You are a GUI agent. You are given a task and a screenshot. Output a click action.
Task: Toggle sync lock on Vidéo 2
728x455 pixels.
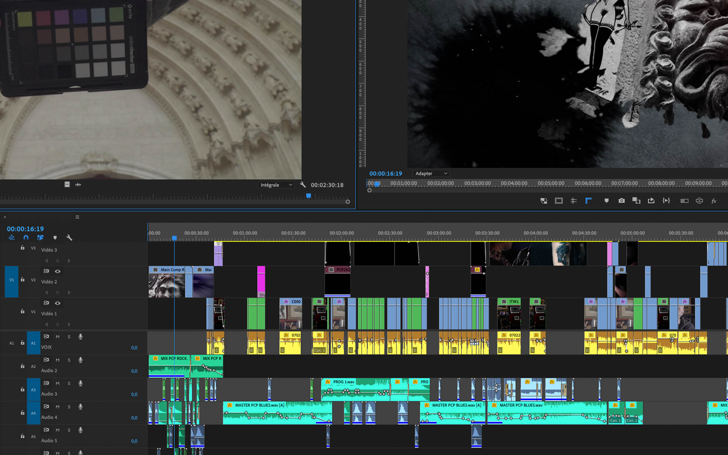46,271
